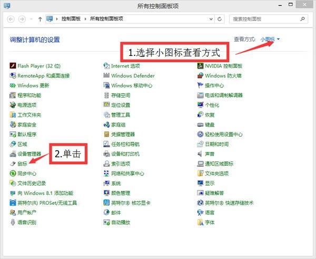316x259 pixels.
Task: Open the 个性化 link
Action: tap(212, 105)
